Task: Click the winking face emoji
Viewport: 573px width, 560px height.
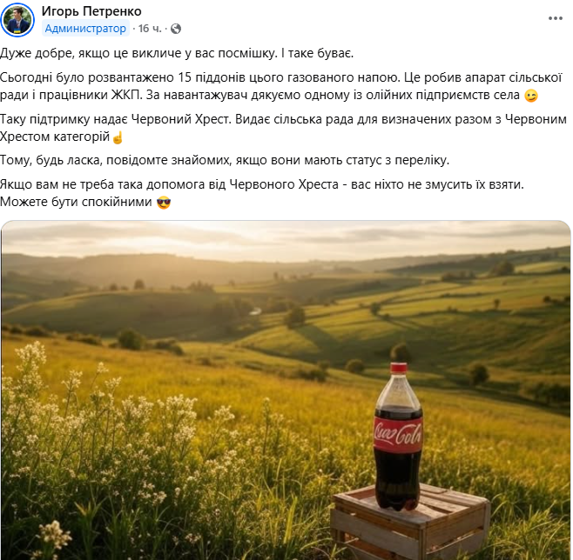Action: [x=531, y=96]
